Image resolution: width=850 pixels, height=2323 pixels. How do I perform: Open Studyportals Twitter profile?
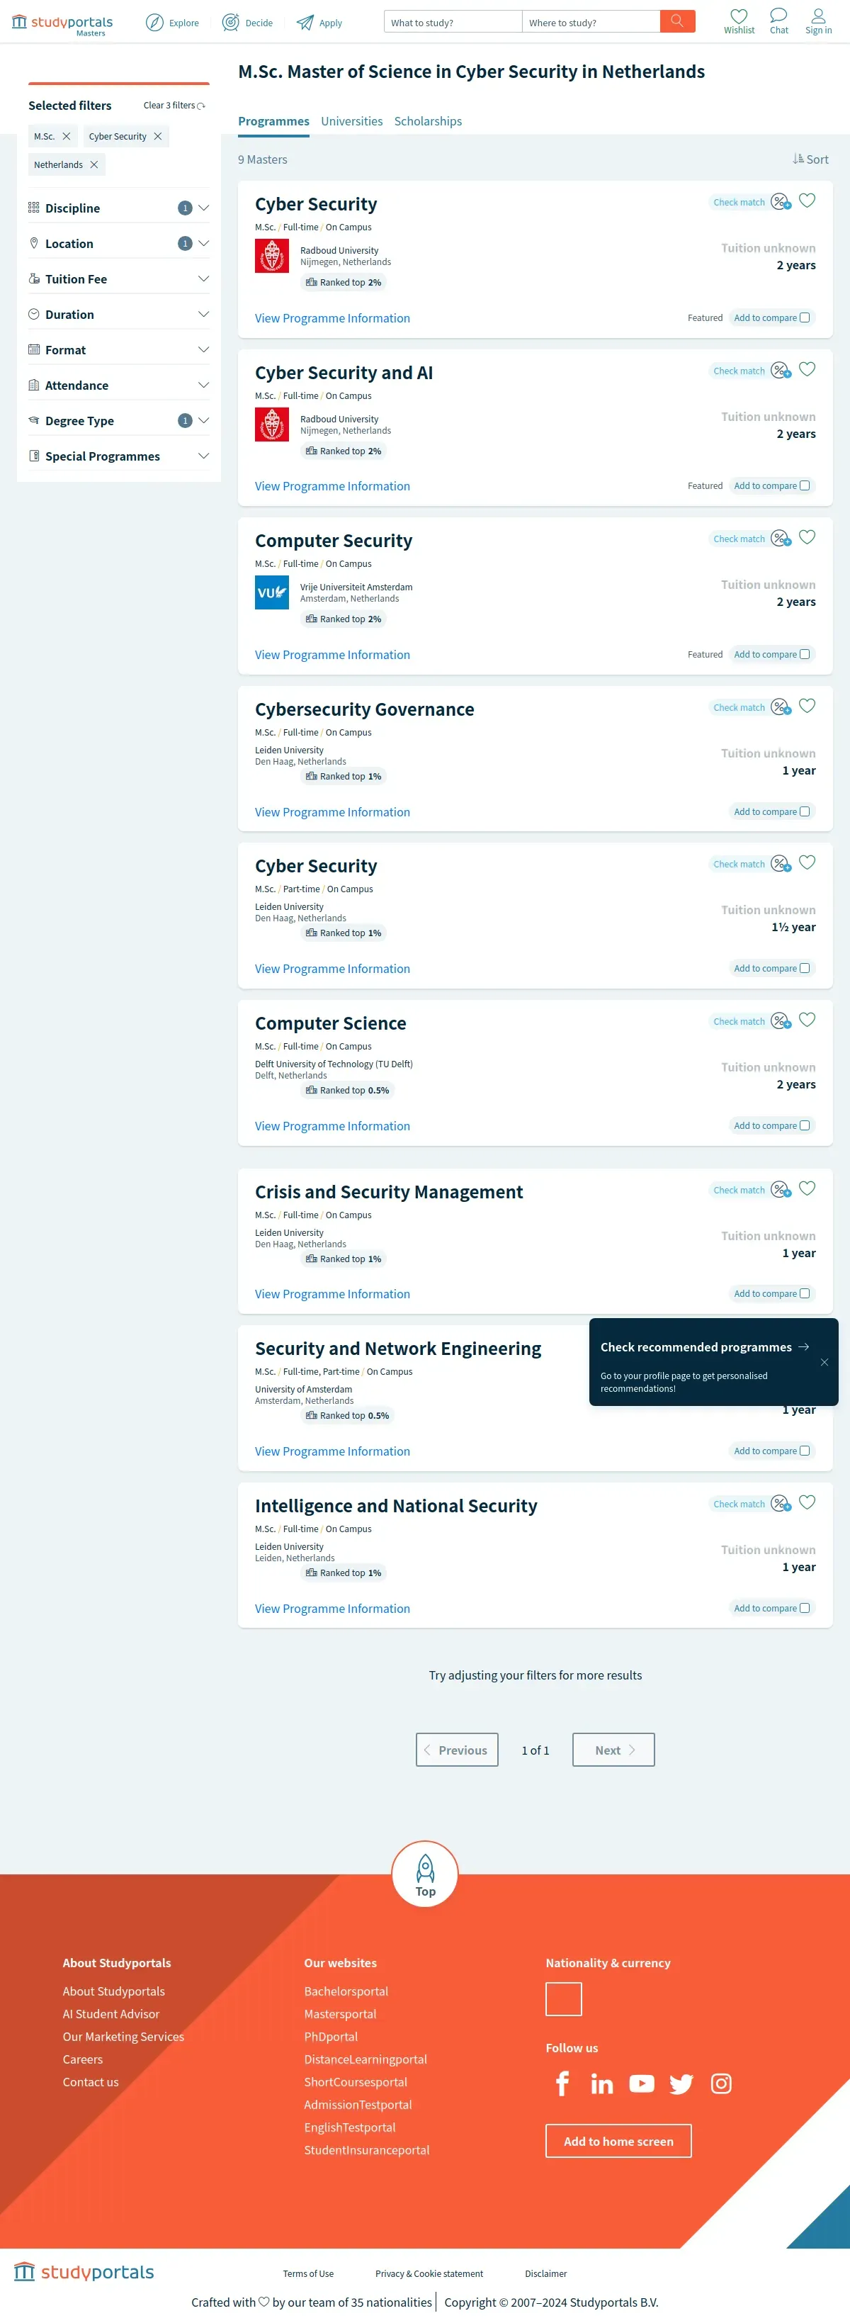point(681,2083)
